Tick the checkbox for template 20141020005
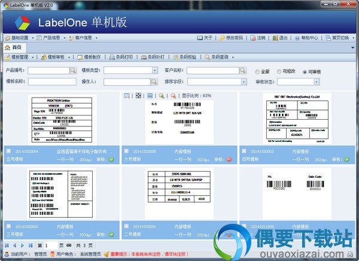Image resolution: width=359 pixels, height=261 pixels. 126,151
